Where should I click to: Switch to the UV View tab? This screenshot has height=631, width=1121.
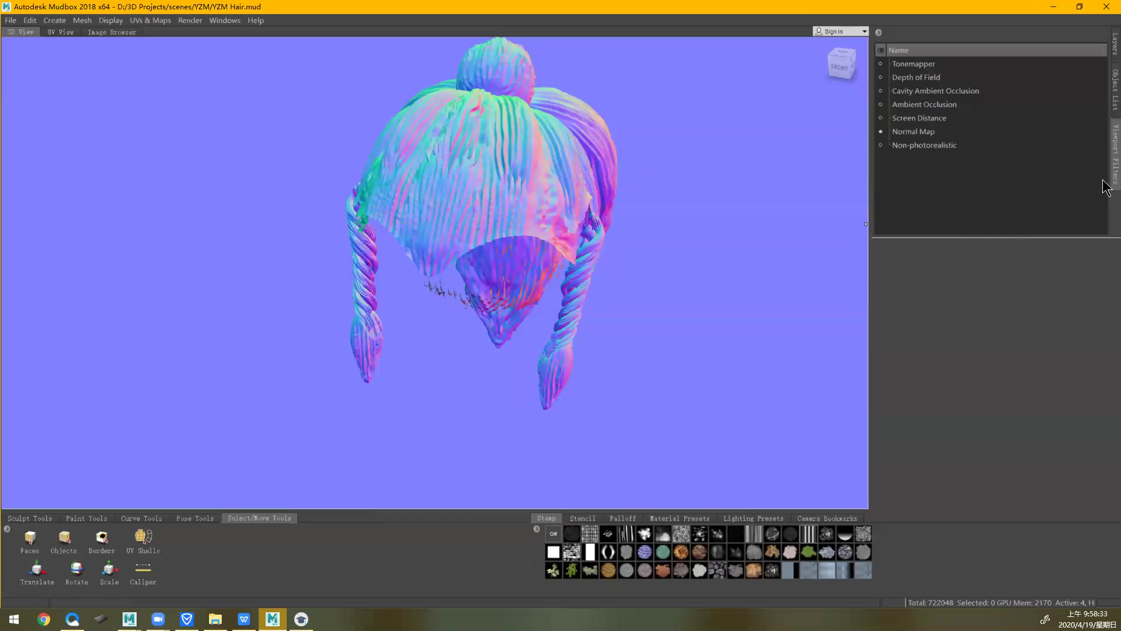pos(60,32)
